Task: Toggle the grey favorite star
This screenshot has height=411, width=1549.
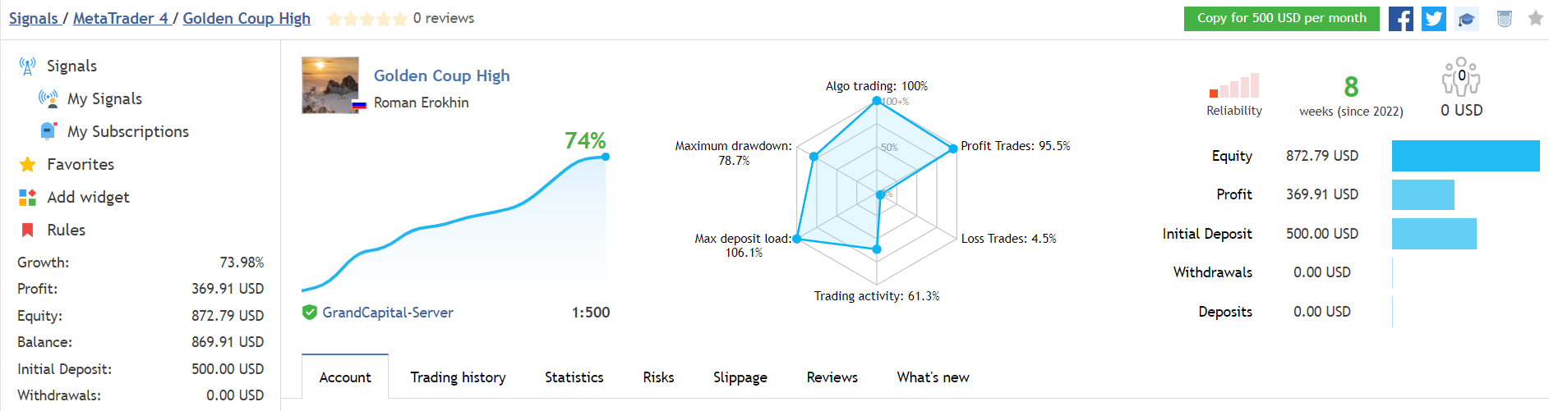Action: tap(1535, 18)
